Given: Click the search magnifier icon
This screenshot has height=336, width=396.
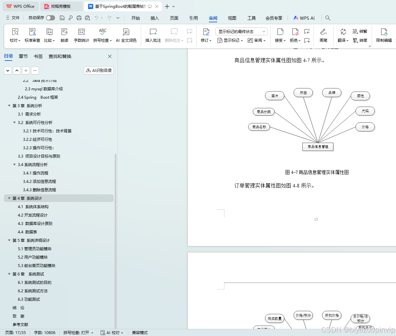Looking at the screenshot, I should pyautogui.click(x=328, y=18).
